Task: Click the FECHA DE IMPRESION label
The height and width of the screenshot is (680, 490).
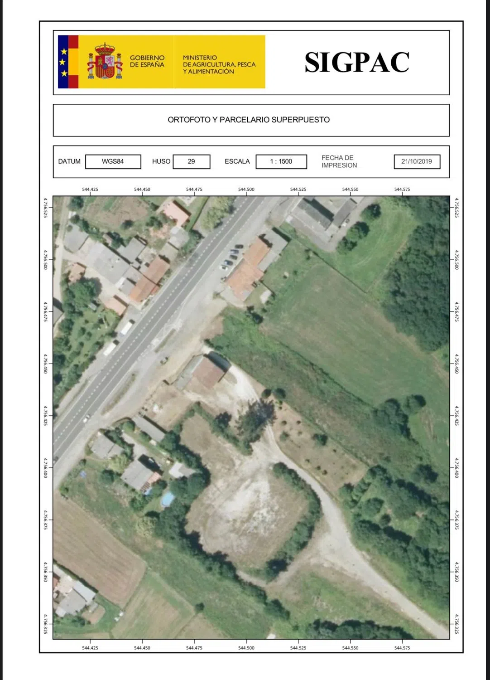Action: [x=339, y=161]
